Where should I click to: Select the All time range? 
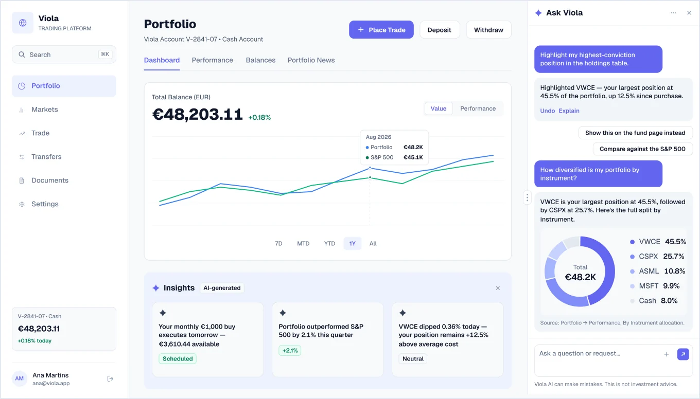tap(373, 244)
